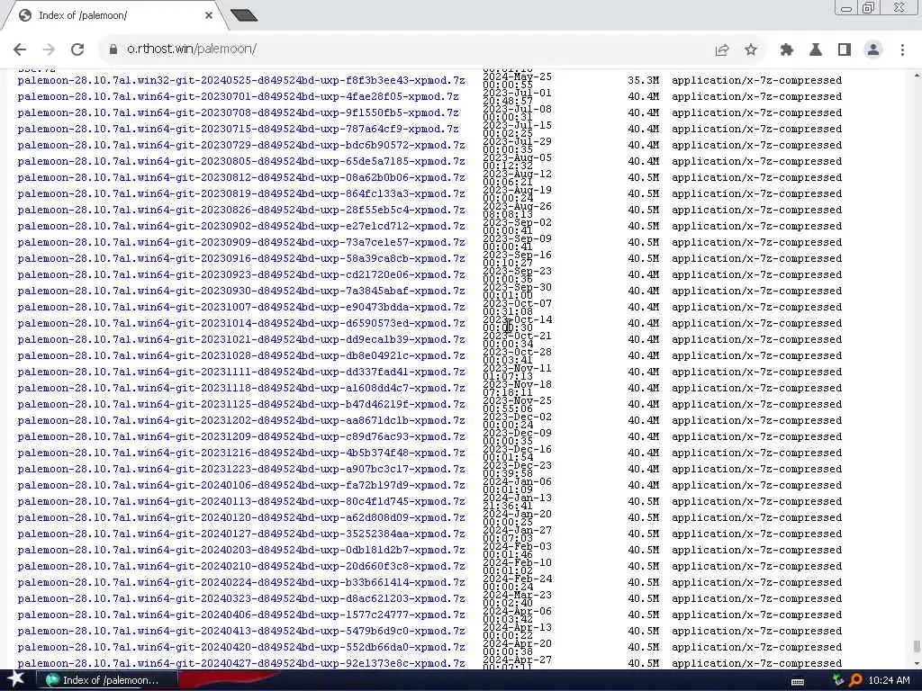The height and width of the screenshot is (691, 922).
Task: Go back to the previous page
Action: (x=20, y=49)
